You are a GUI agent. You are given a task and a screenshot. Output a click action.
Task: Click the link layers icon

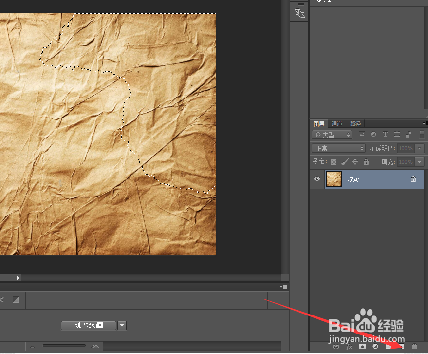pyautogui.click(x=336, y=347)
